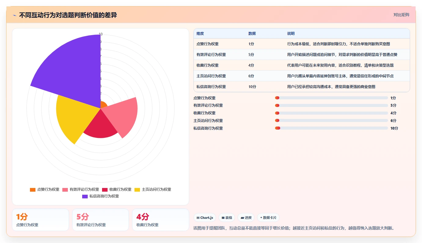
Task: Click the 说明 column header
Action: click(291, 33)
